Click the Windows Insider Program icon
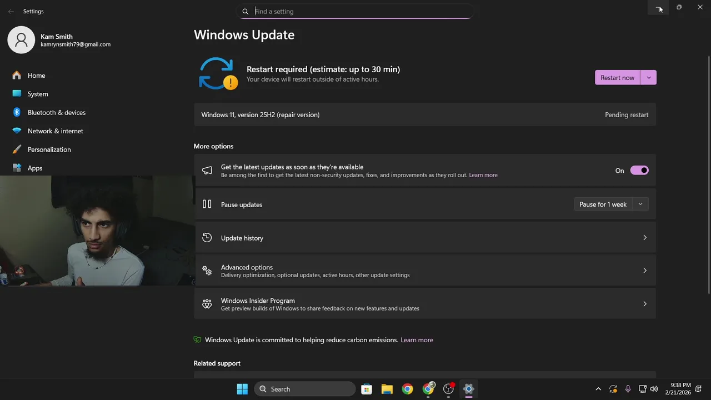Image resolution: width=711 pixels, height=400 pixels. click(207, 304)
